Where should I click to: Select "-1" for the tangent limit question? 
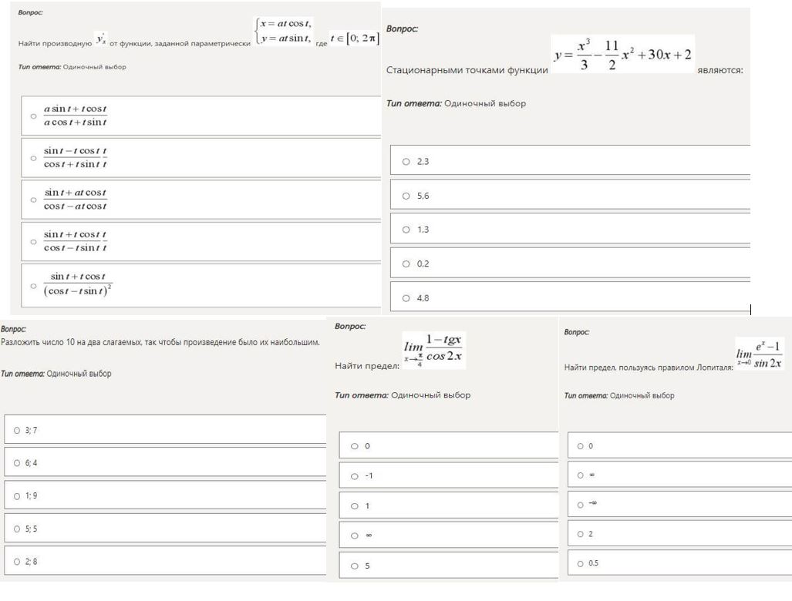point(355,476)
